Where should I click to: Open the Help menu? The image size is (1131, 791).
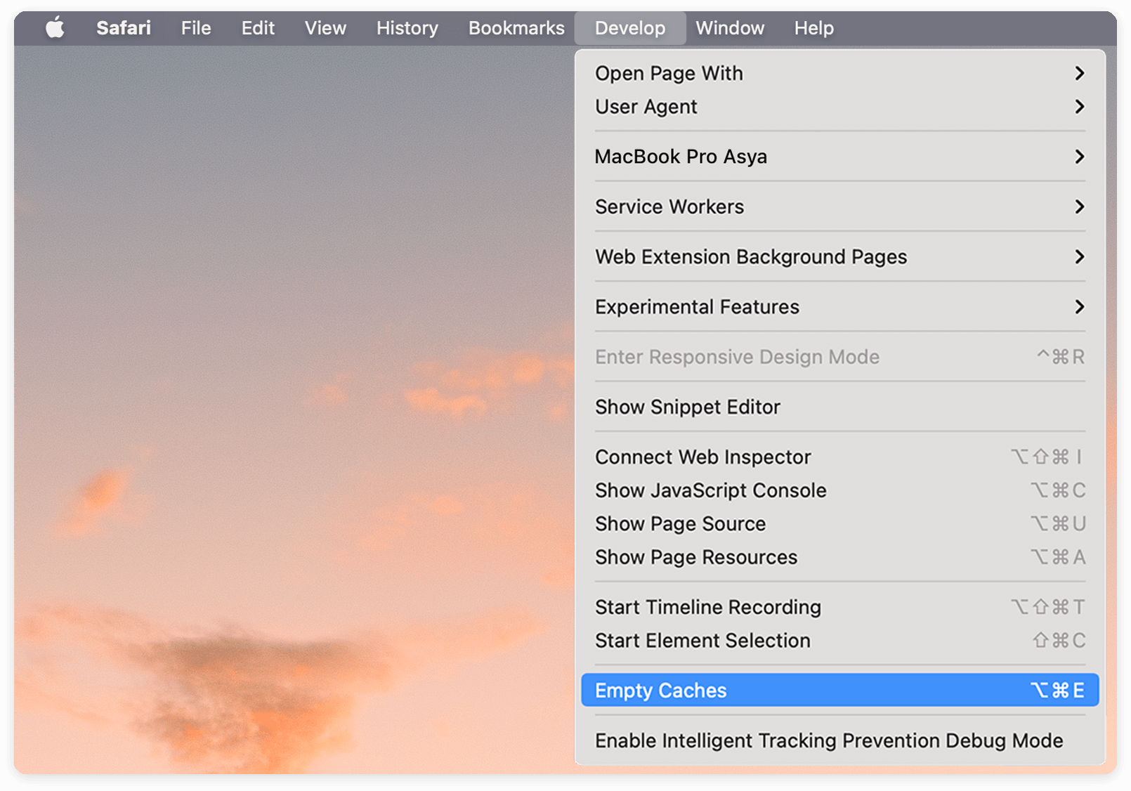pyautogui.click(x=814, y=28)
